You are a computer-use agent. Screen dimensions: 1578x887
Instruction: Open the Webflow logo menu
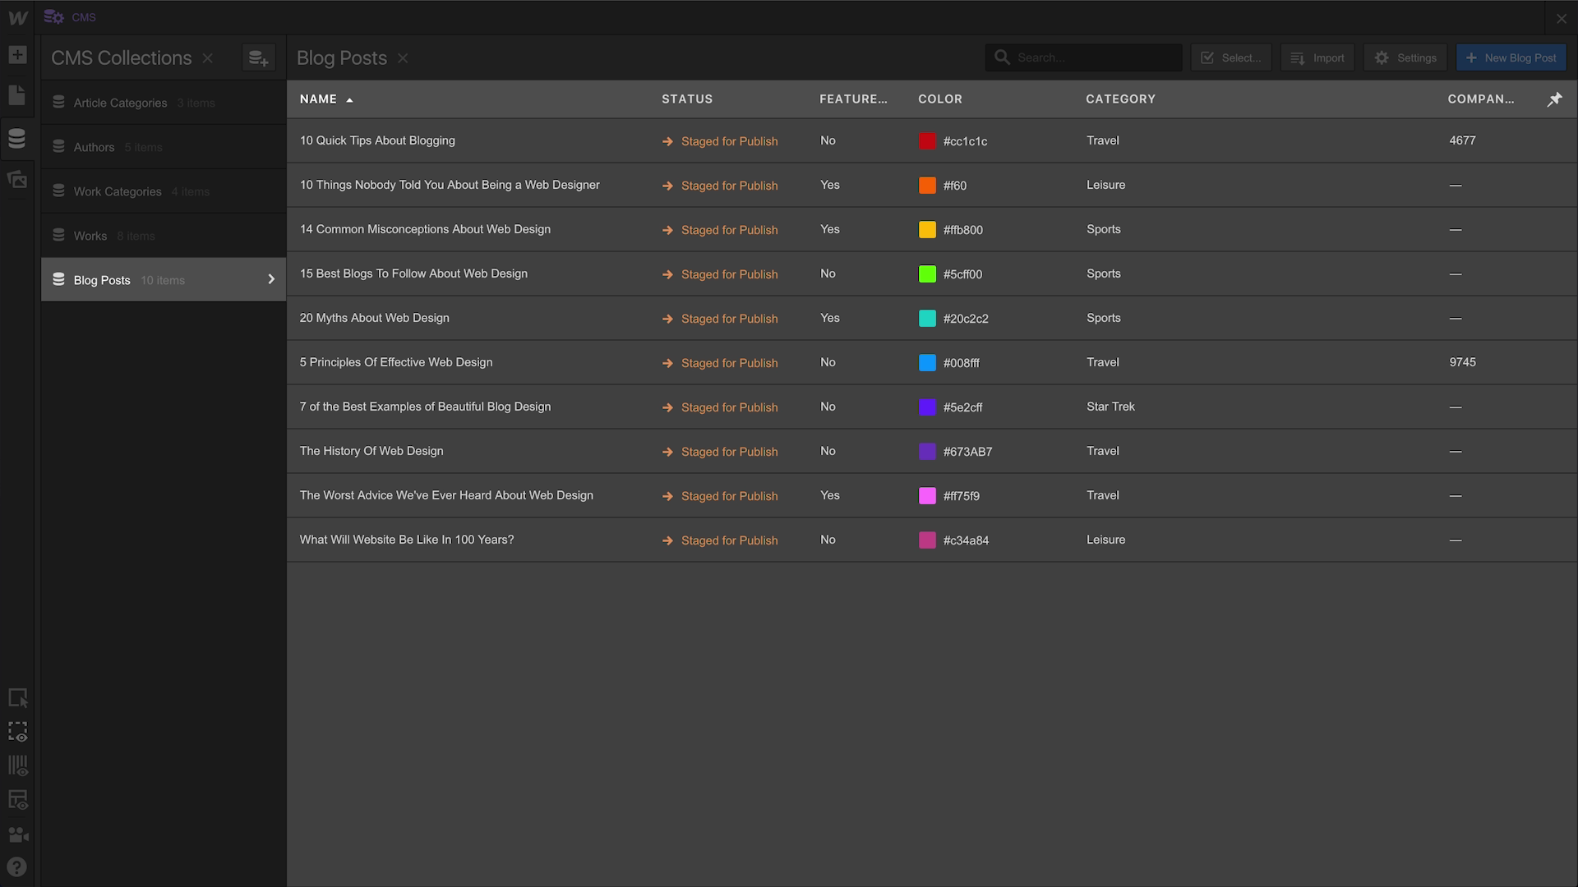coord(18,16)
